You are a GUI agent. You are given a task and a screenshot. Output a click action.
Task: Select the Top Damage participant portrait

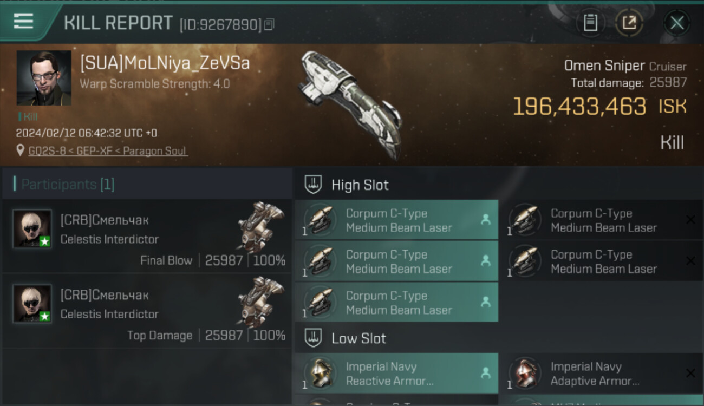(x=32, y=304)
